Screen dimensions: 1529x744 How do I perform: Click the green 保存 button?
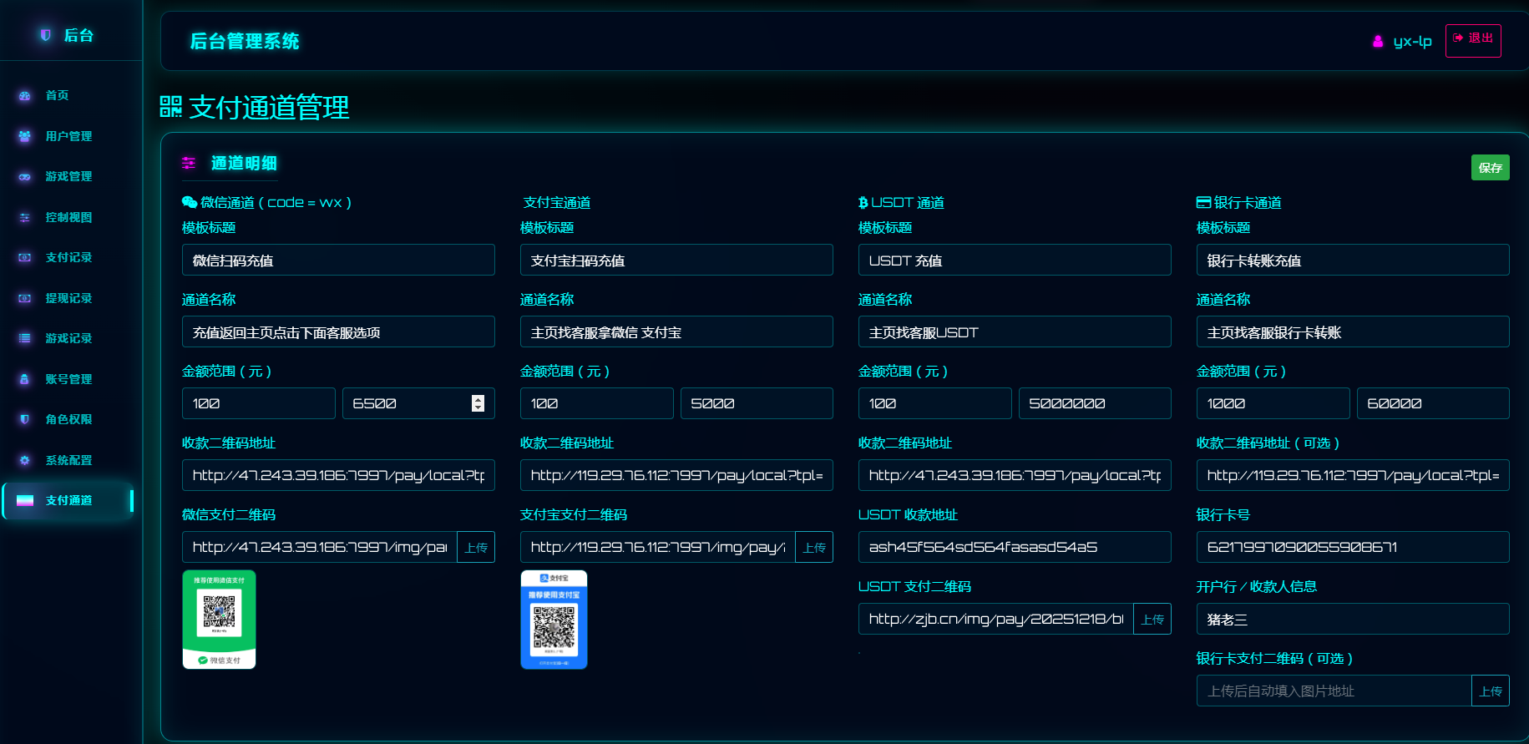(1490, 168)
